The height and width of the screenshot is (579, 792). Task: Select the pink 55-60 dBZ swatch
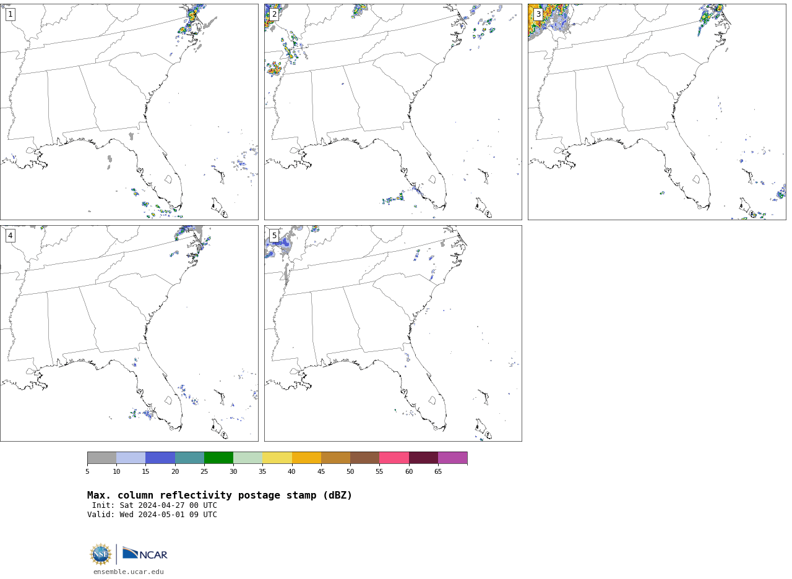[x=394, y=458]
